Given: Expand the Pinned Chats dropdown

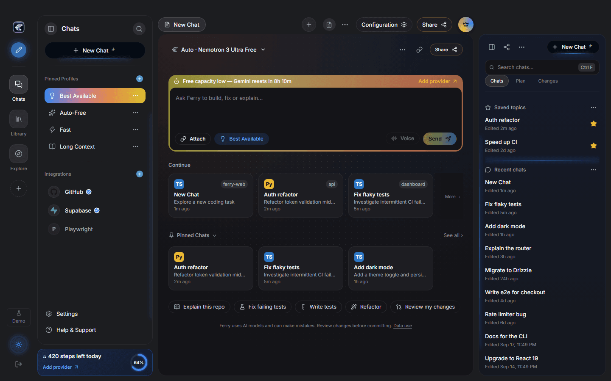Looking at the screenshot, I should click(x=193, y=235).
